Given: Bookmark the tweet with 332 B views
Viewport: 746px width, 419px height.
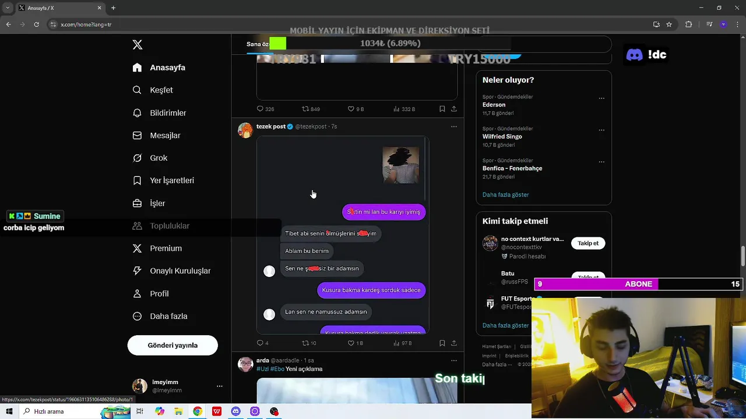Looking at the screenshot, I should pos(442,109).
